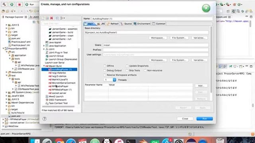Select the MathKitJavaFX Maven configuration
The width and height of the screenshot is (255, 143).
(60, 79)
